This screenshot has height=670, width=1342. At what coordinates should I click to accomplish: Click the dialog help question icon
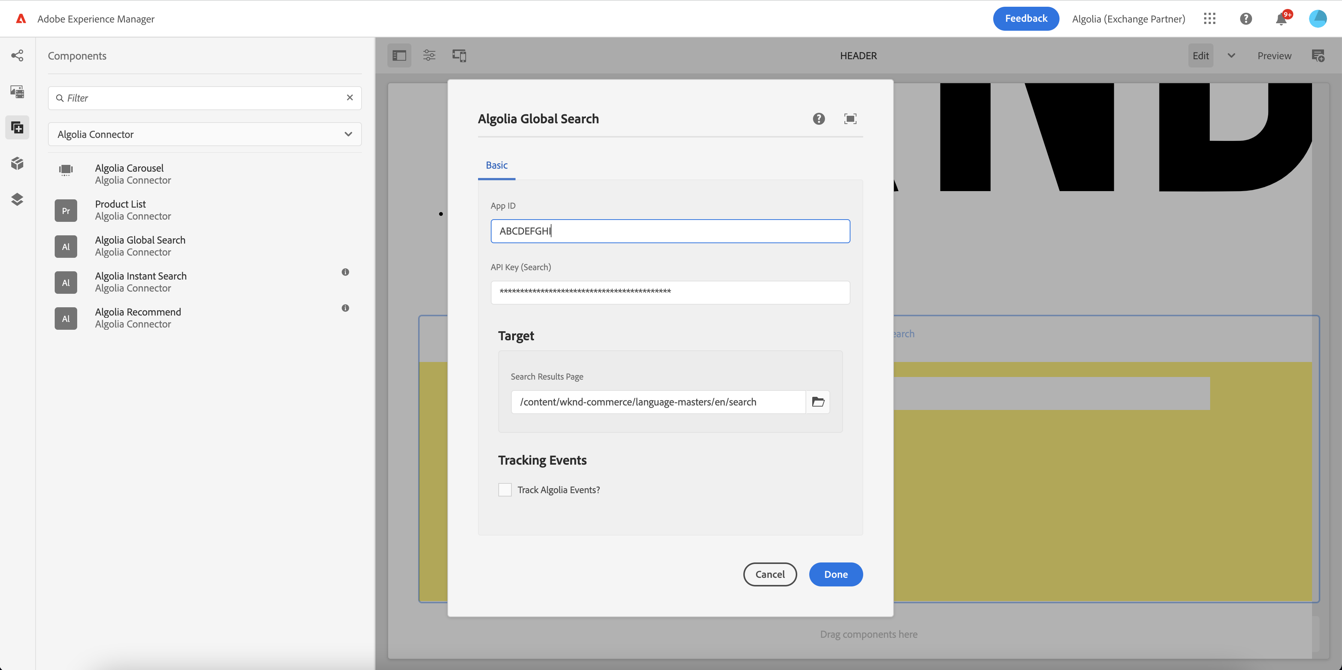[x=819, y=119]
